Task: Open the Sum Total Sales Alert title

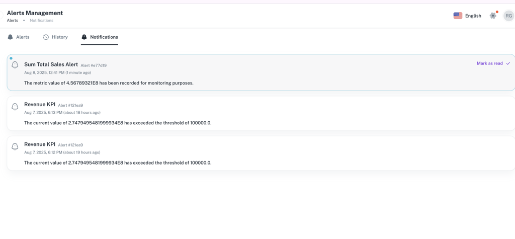Action: click(x=51, y=64)
